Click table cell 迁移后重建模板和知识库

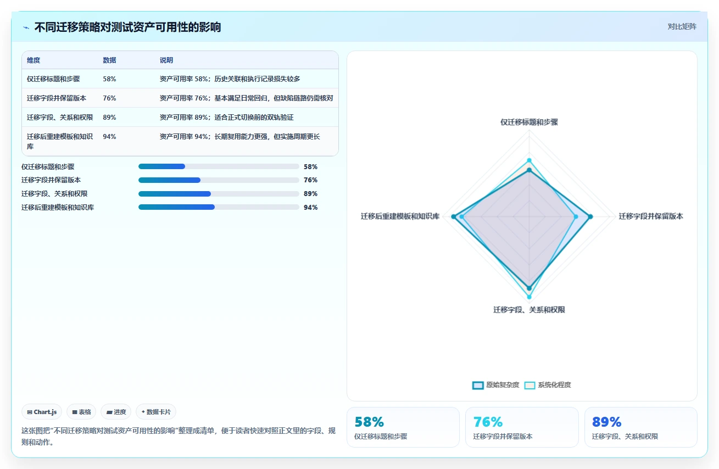point(60,142)
